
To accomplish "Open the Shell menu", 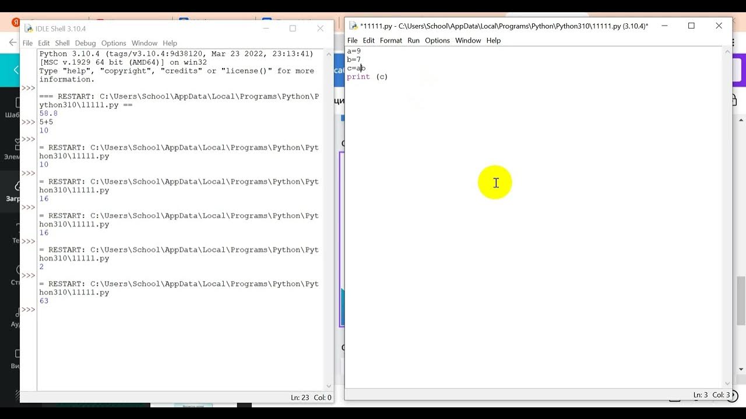I will pyautogui.click(x=62, y=43).
